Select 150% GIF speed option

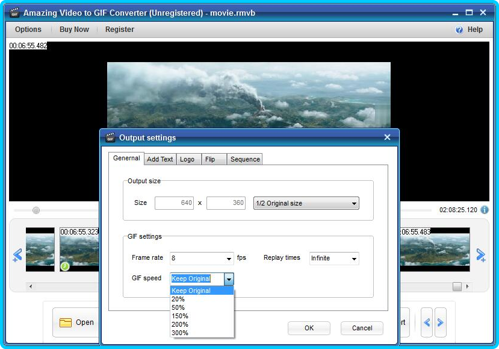coord(202,316)
